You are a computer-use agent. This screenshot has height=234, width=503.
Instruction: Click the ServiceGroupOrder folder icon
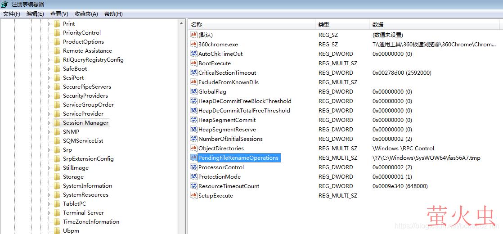pos(57,105)
